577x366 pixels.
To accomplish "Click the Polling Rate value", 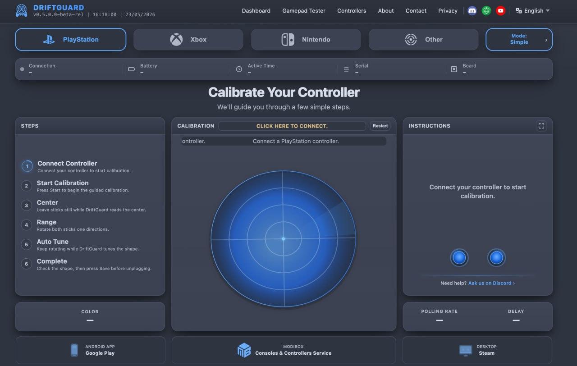I will click(440, 320).
